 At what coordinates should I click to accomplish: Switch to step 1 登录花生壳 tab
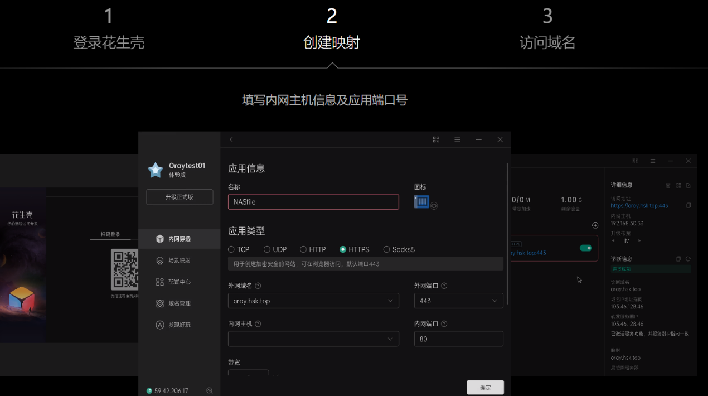point(109,29)
